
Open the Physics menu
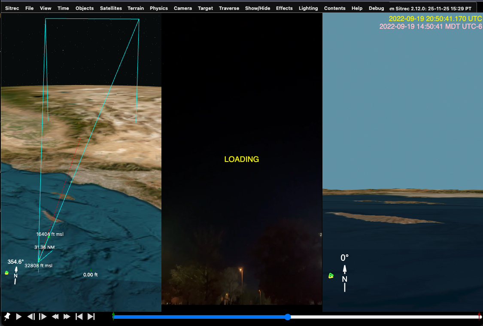[x=158, y=8]
